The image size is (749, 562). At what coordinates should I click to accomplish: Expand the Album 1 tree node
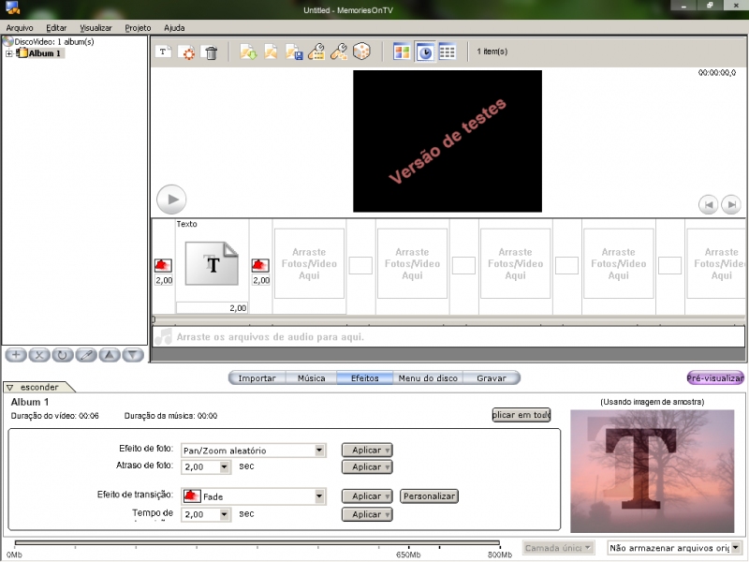click(x=9, y=53)
